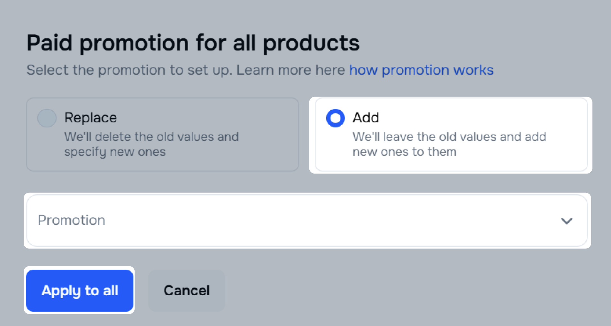
Task: Open the 'how promotion works' link
Action: [x=421, y=70]
